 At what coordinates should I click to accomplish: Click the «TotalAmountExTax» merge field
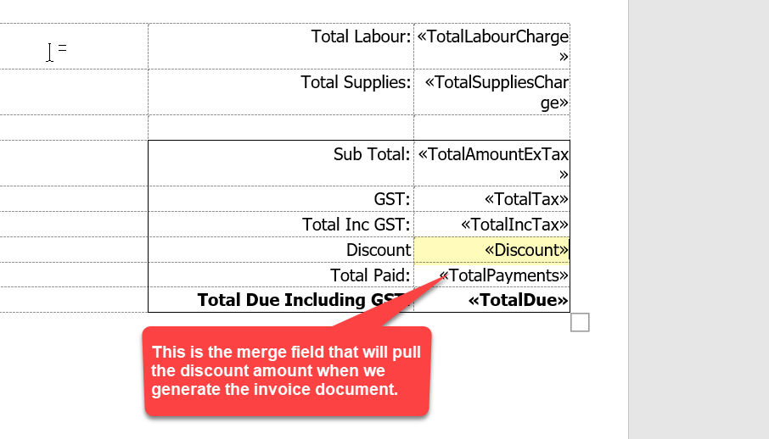tap(493, 155)
